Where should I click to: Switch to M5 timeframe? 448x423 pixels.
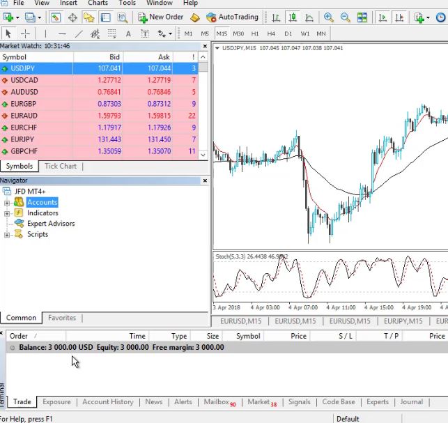tap(205, 33)
